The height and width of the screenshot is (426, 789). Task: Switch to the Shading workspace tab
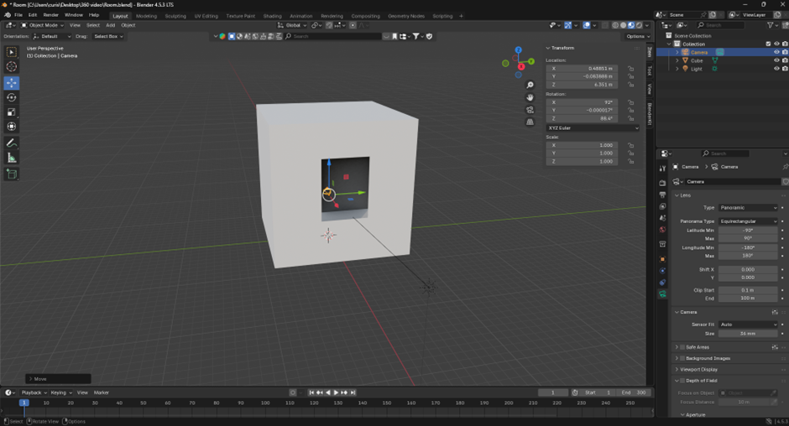[272, 16]
